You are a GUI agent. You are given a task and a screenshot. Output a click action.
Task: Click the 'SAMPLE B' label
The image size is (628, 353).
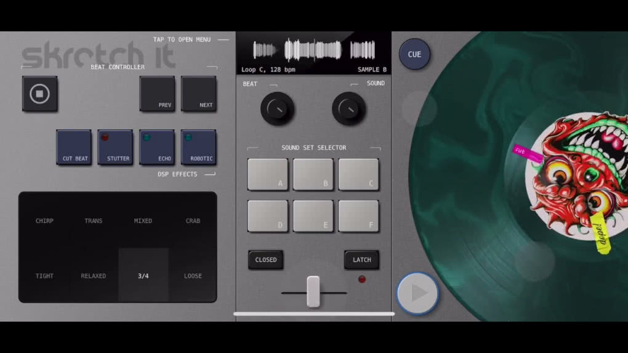[372, 70]
